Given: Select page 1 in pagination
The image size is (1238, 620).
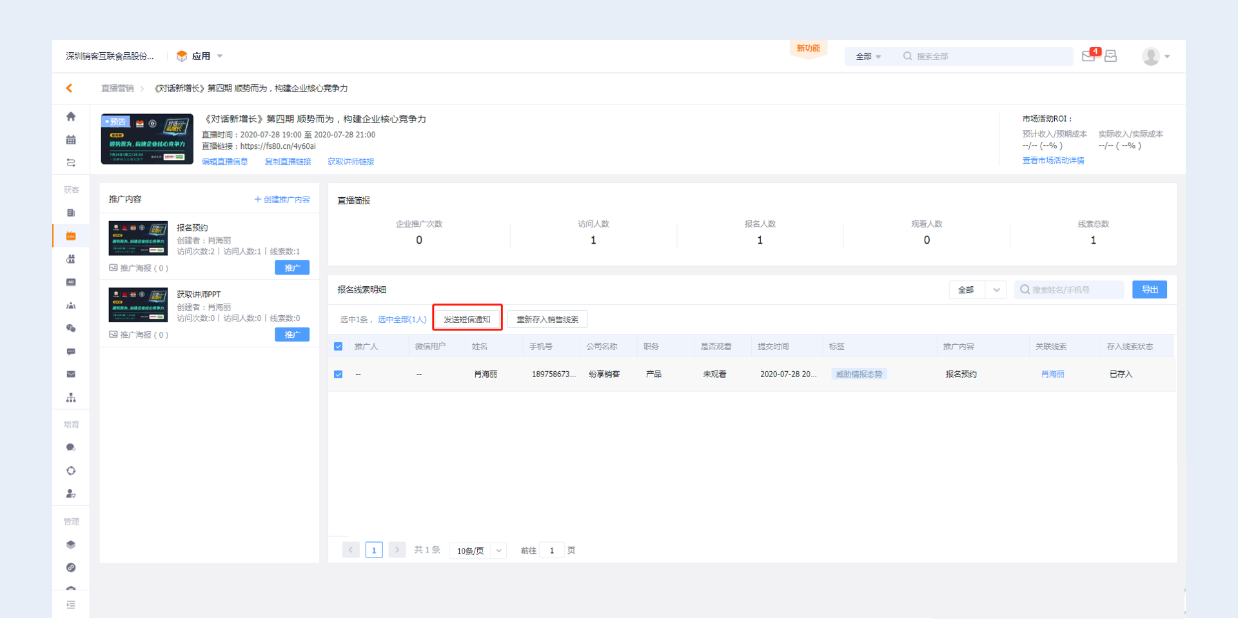Looking at the screenshot, I should click(374, 550).
